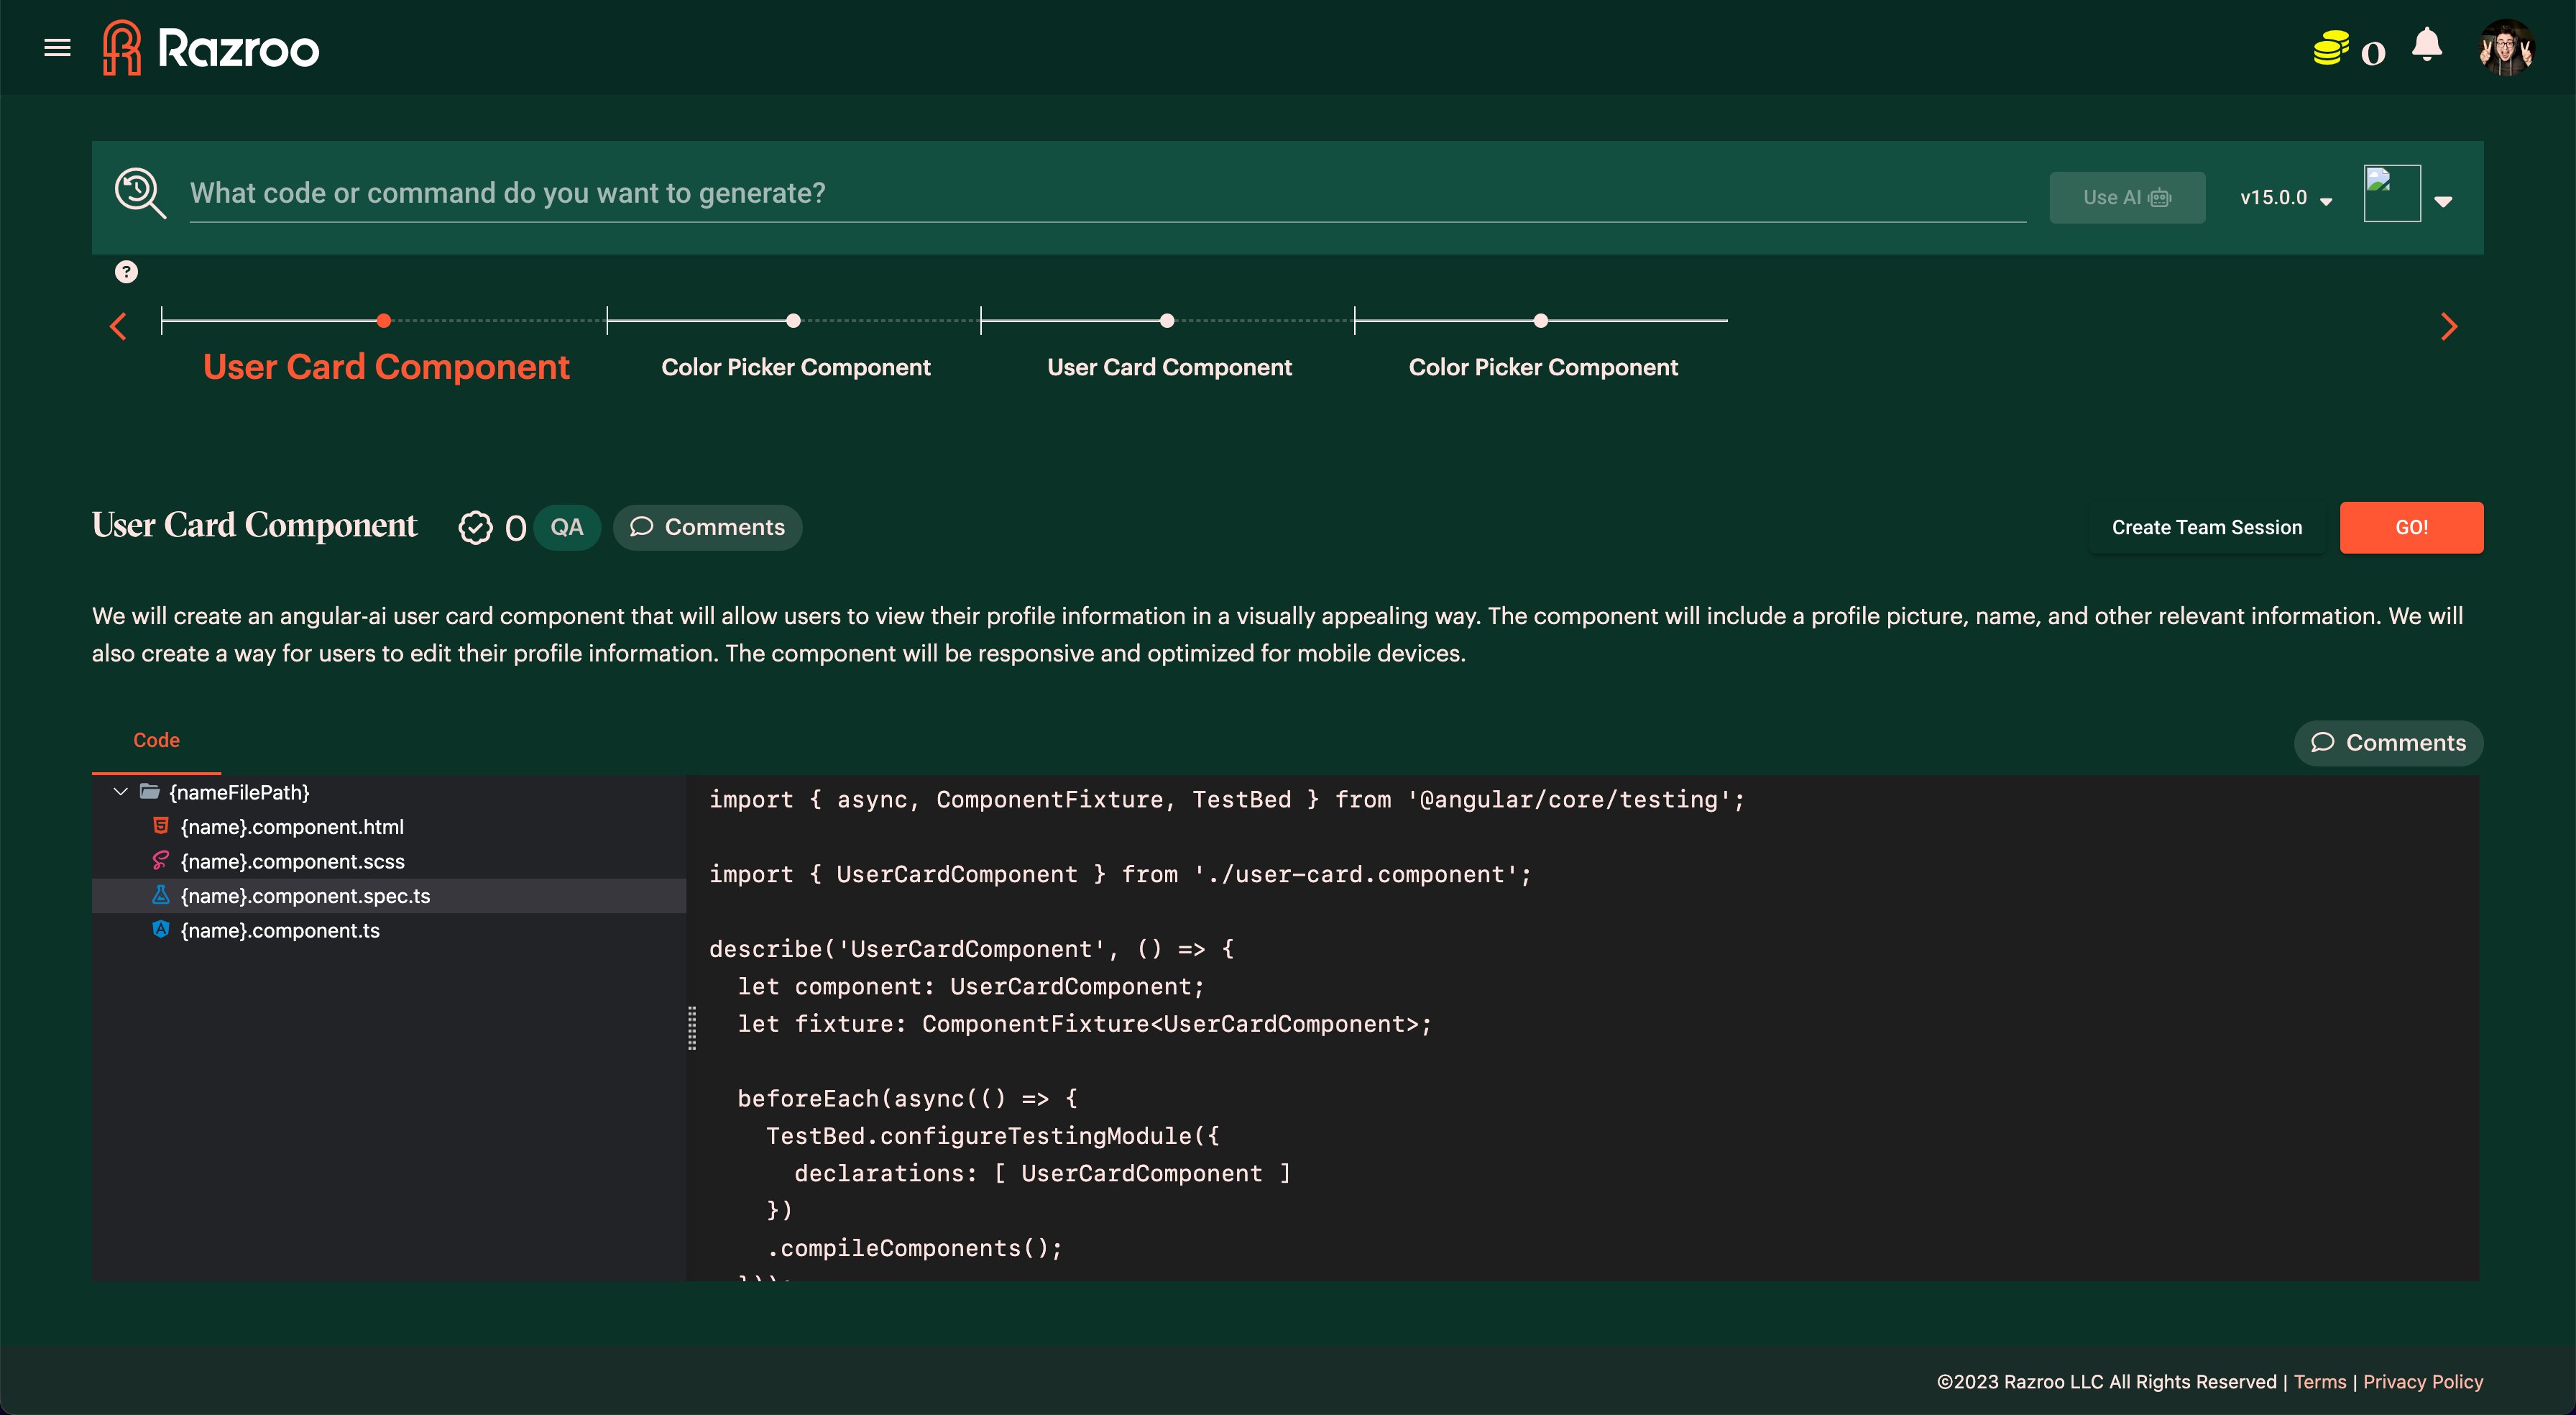This screenshot has height=1415, width=2576.
Task: Click the Razroo logo
Action: (211, 47)
